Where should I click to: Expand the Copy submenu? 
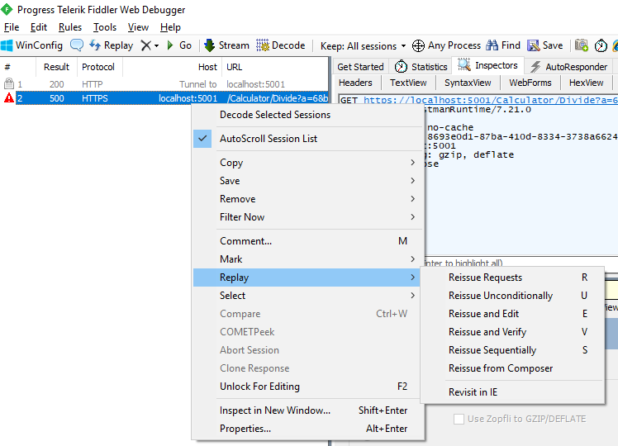[308, 163]
